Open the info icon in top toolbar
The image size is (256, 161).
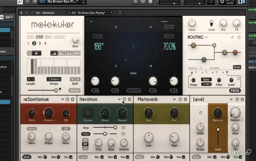150,2
